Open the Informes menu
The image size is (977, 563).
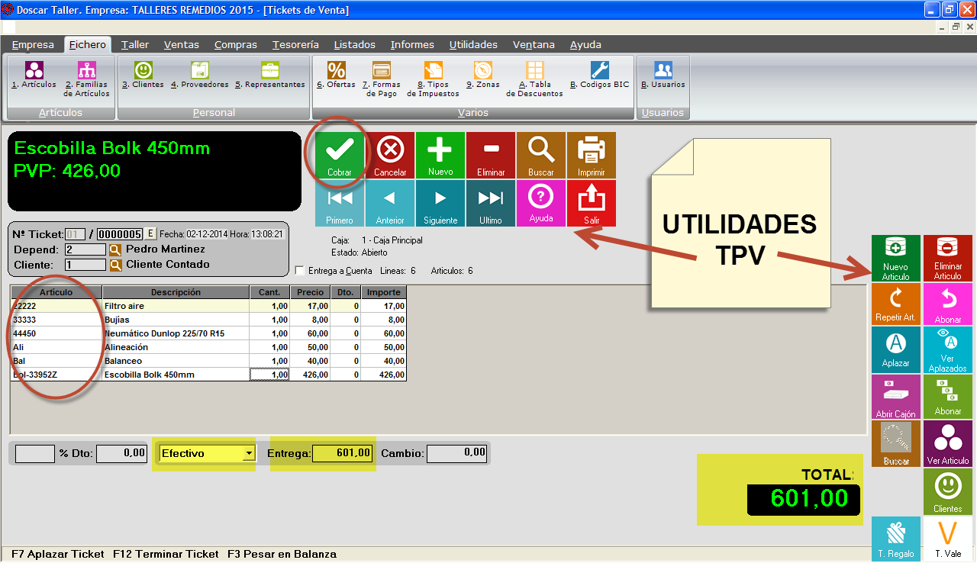[412, 45]
